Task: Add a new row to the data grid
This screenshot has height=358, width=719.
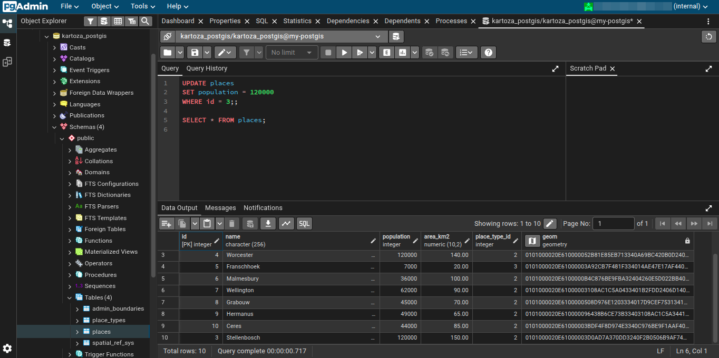Action: 167,224
